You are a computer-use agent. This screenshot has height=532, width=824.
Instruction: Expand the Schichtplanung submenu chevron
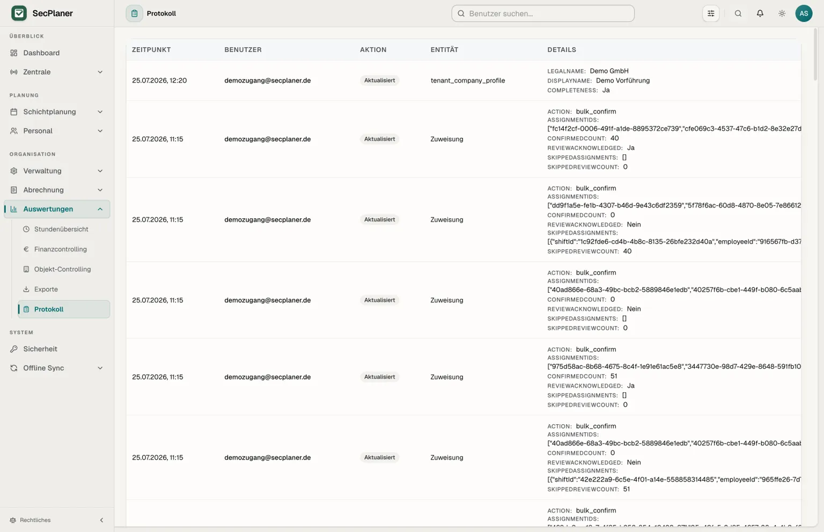pyautogui.click(x=100, y=112)
